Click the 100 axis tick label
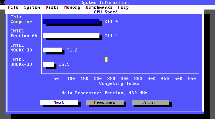This screenshot has height=119, width=215. pos(71,79)
